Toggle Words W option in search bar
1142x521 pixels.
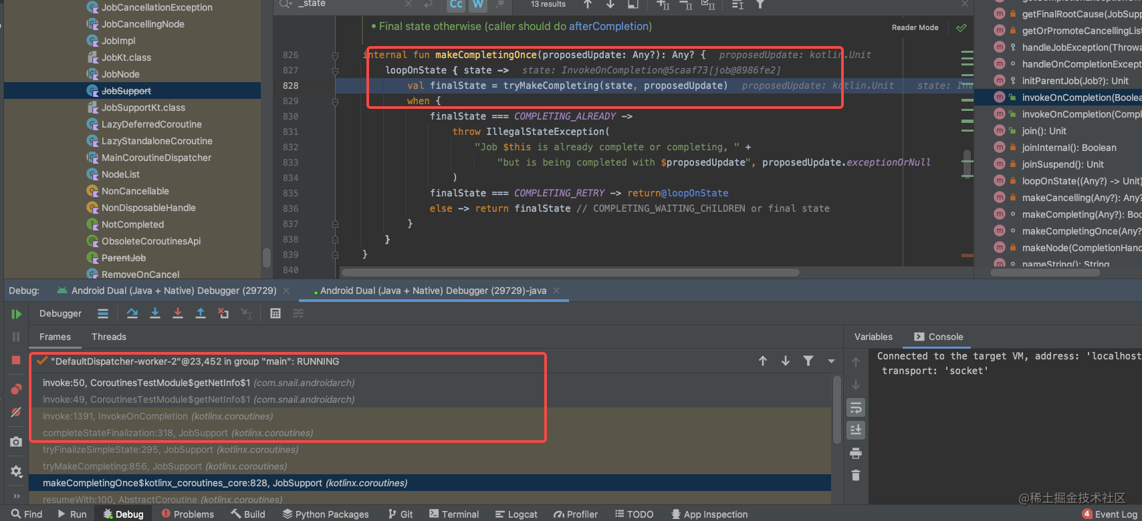(x=478, y=5)
